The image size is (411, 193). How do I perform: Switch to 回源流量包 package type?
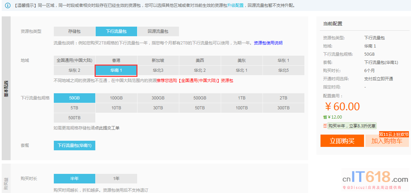tap(158, 31)
